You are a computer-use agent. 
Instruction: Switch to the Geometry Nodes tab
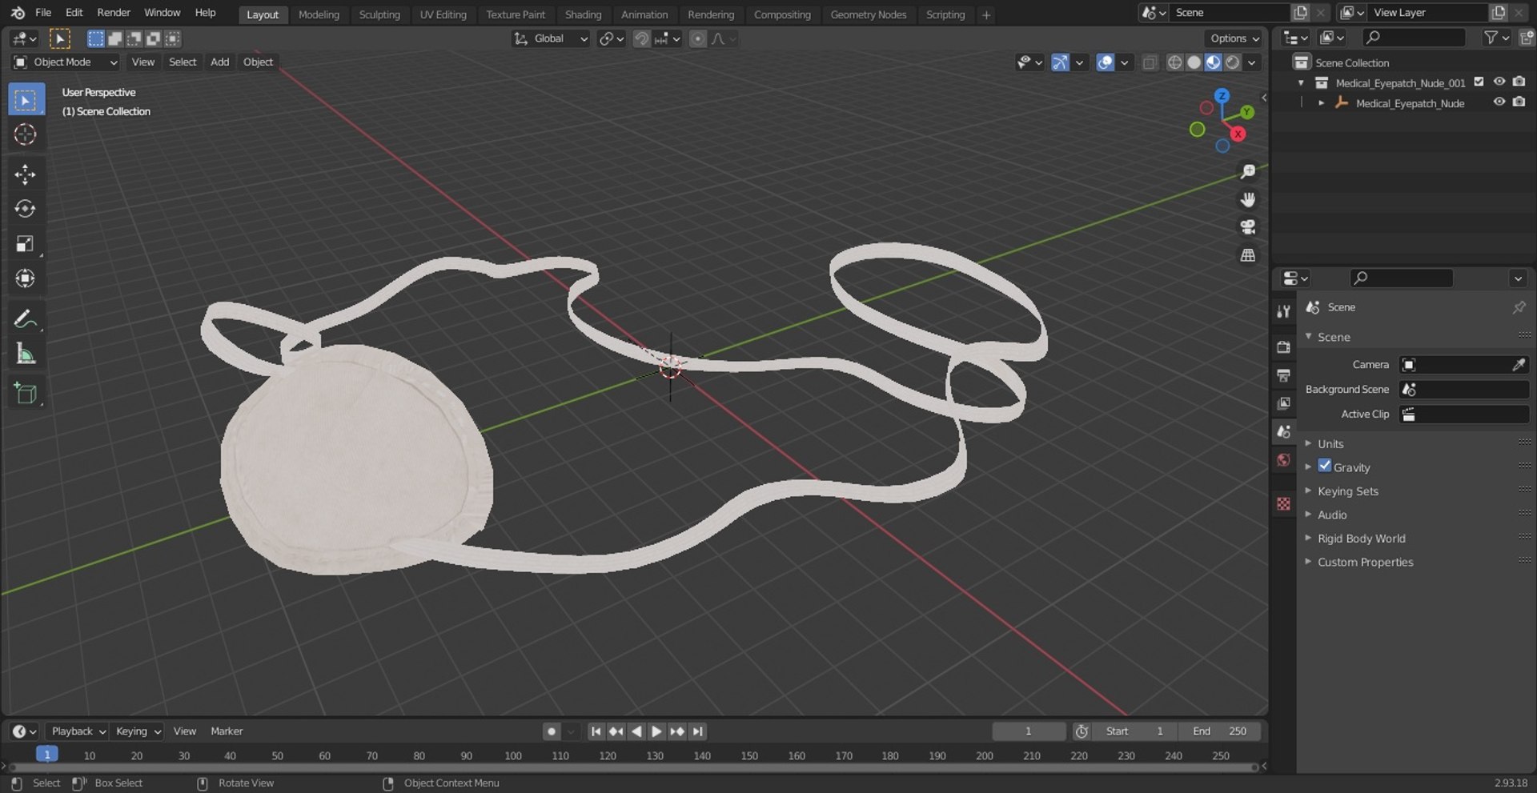point(868,14)
